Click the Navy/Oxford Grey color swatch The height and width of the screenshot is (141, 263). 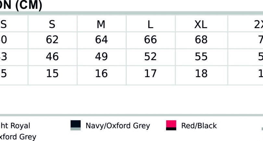pyautogui.click(x=75, y=125)
